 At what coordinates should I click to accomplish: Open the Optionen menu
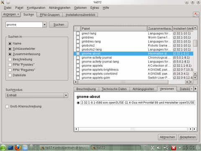80,8
